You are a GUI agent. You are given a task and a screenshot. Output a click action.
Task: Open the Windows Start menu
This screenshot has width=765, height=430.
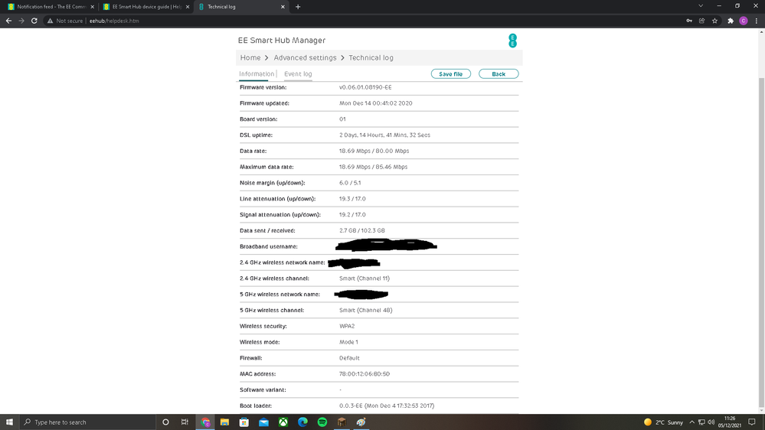(x=9, y=422)
